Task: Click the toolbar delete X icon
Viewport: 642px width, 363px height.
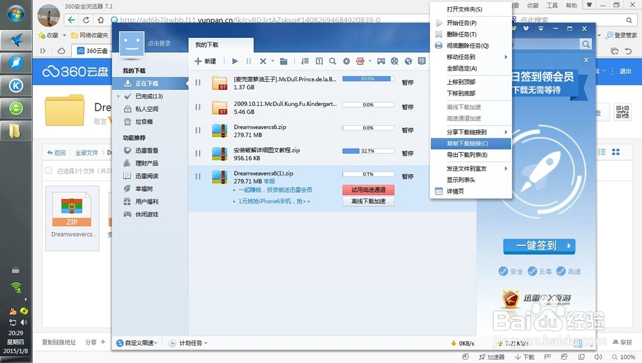Action: coord(263,62)
